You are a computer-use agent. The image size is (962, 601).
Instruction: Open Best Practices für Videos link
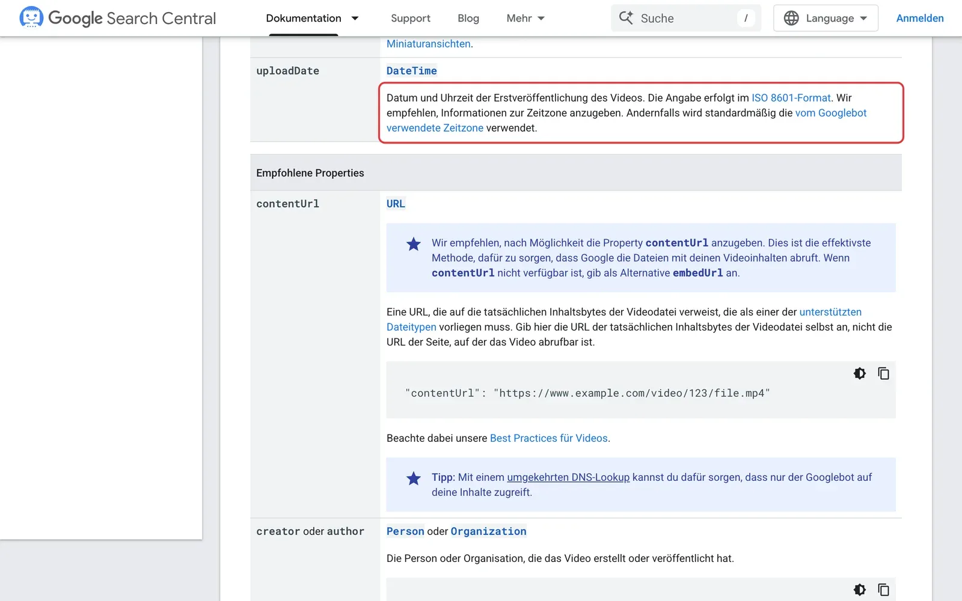549,438
